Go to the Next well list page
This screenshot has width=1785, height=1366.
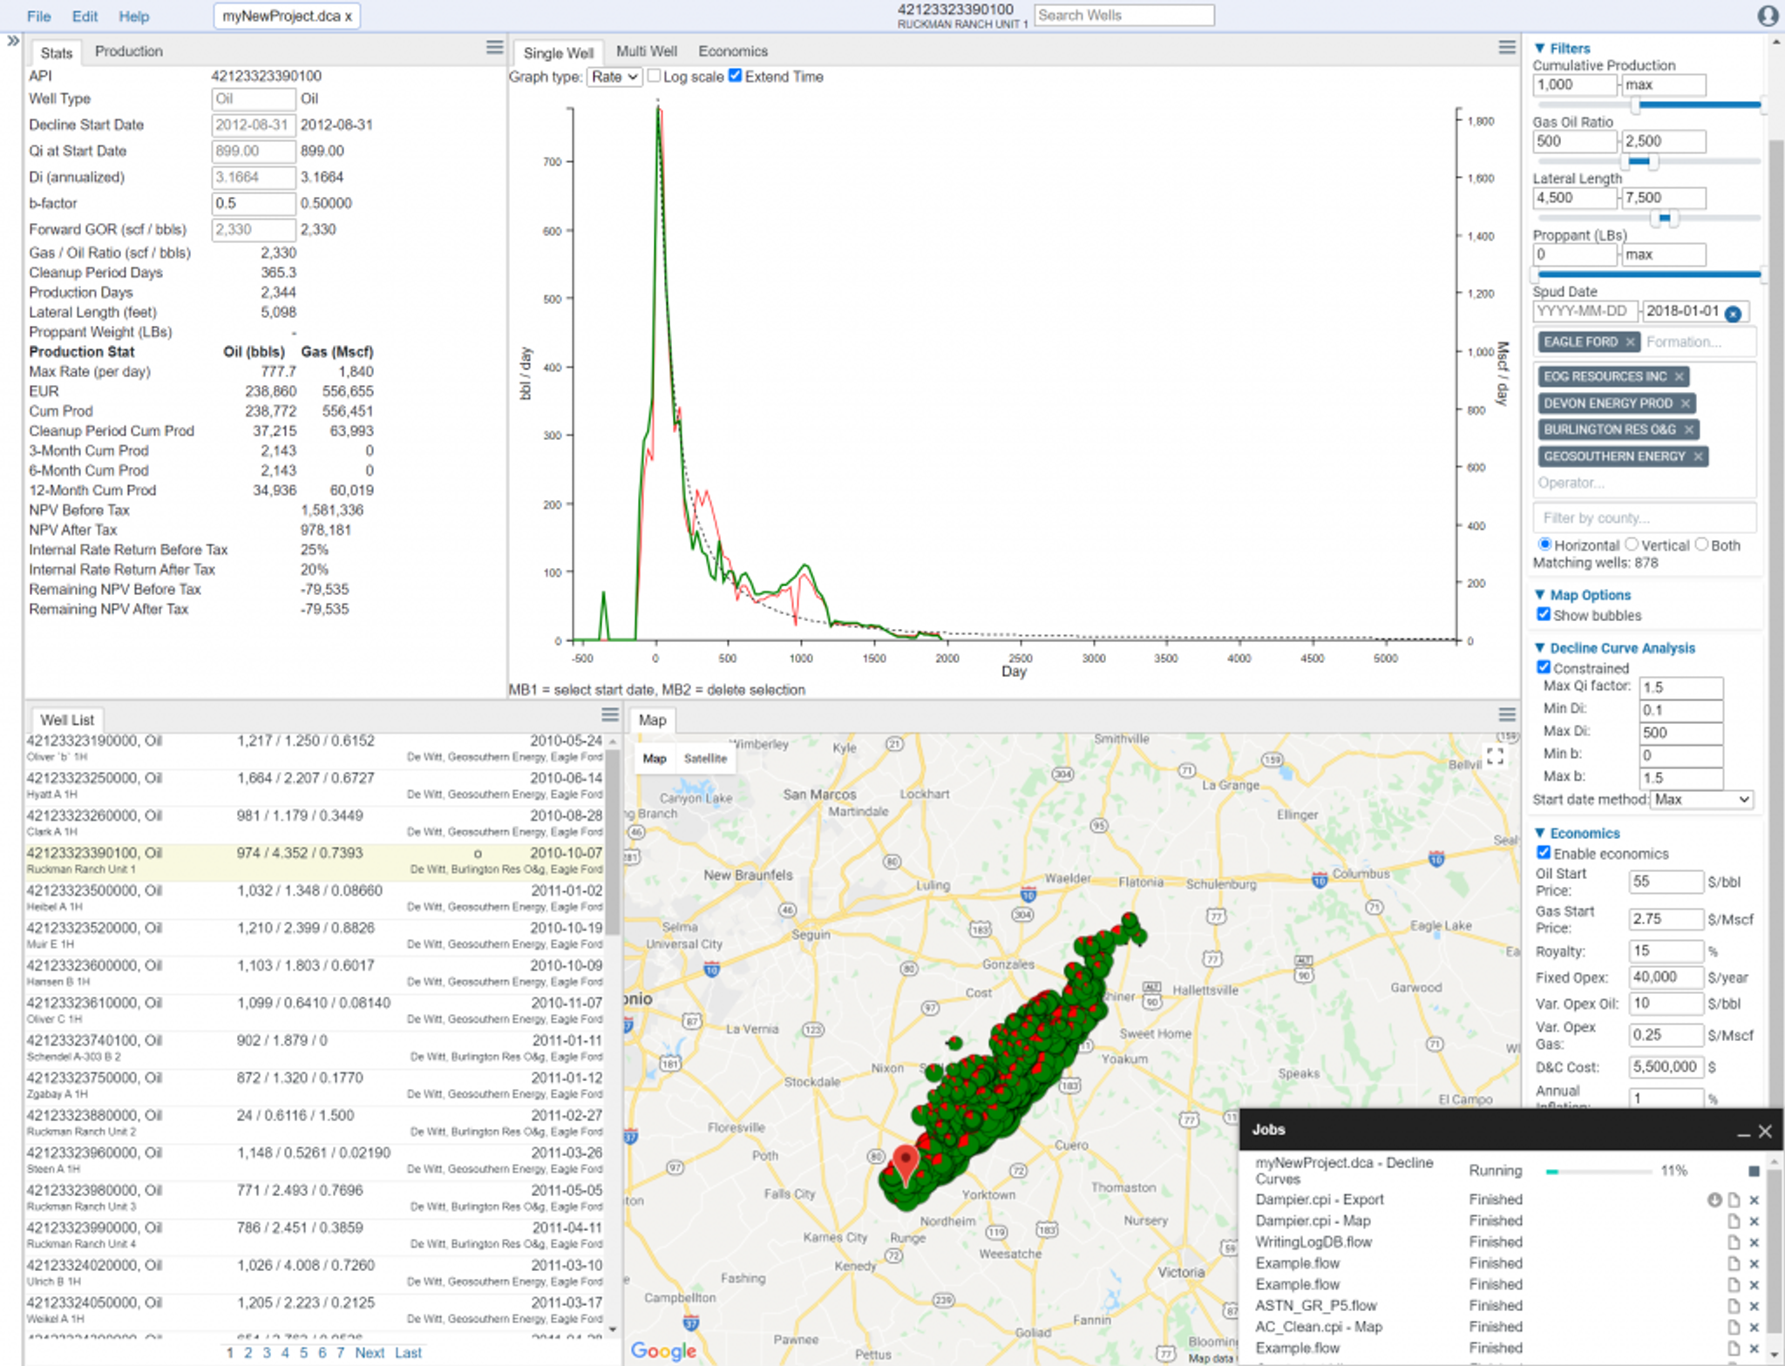coord(369,1353)
